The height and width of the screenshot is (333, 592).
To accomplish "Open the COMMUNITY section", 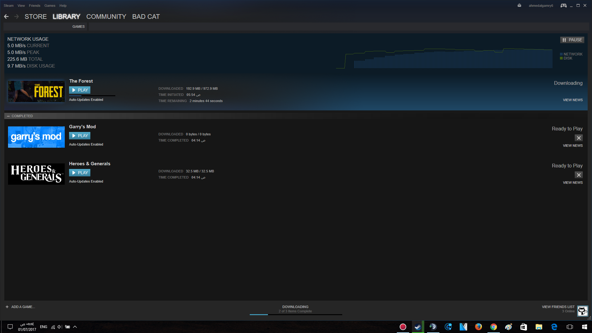I will point(106,17).
